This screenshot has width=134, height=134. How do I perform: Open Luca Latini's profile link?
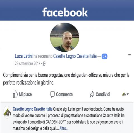[x=24, y=56]
